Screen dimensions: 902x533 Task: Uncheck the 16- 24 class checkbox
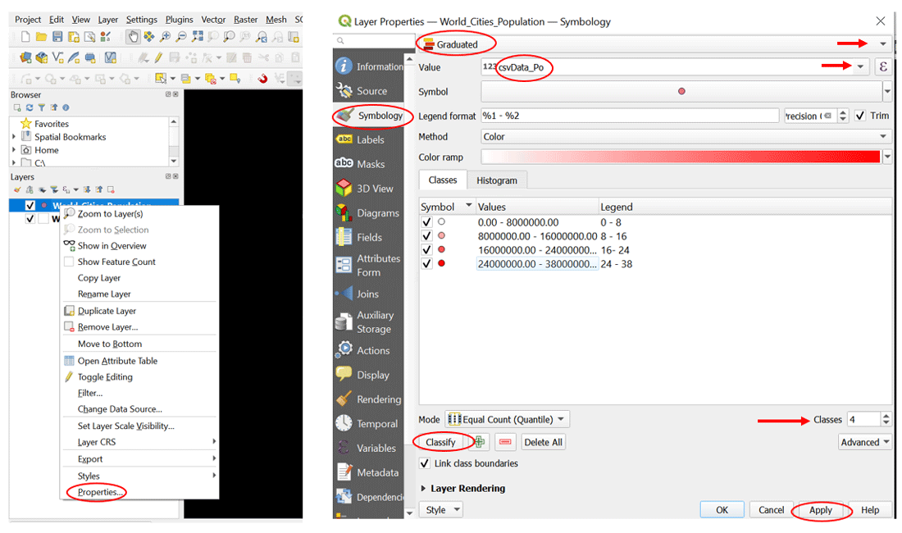(426, 249)
